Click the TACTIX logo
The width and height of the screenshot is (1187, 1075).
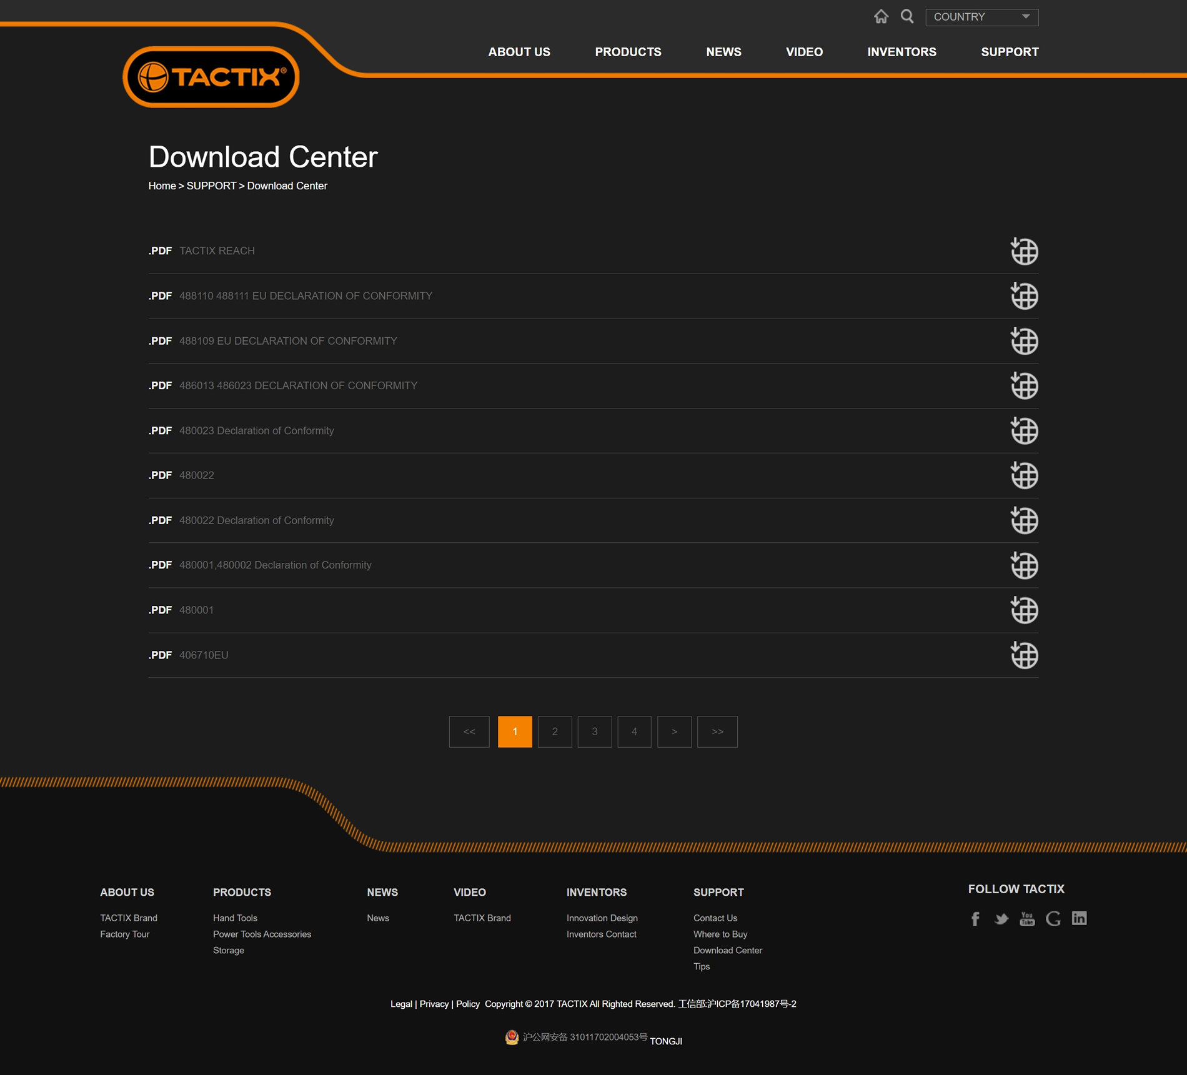(x=211, y=77)
